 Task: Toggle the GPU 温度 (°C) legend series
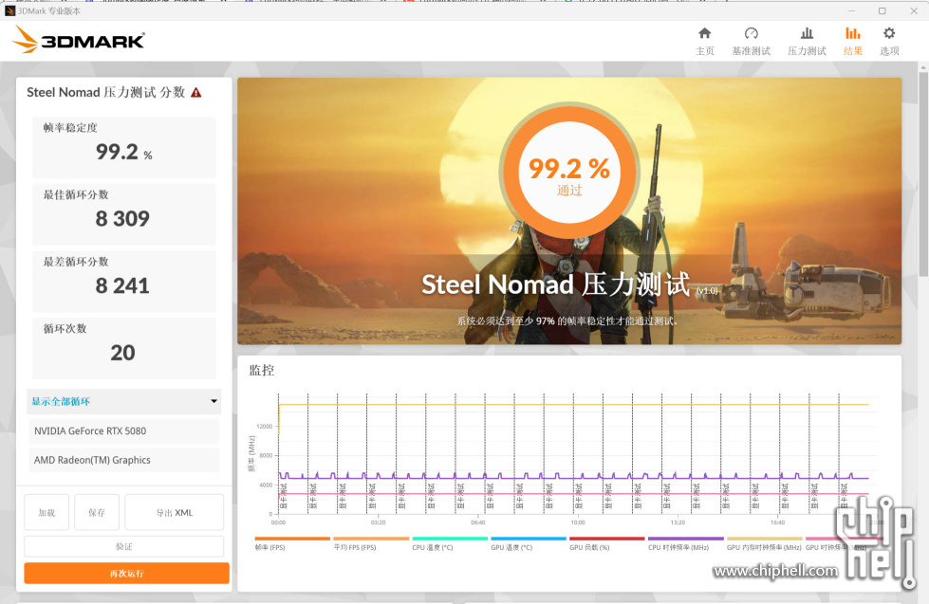point(528,544)
